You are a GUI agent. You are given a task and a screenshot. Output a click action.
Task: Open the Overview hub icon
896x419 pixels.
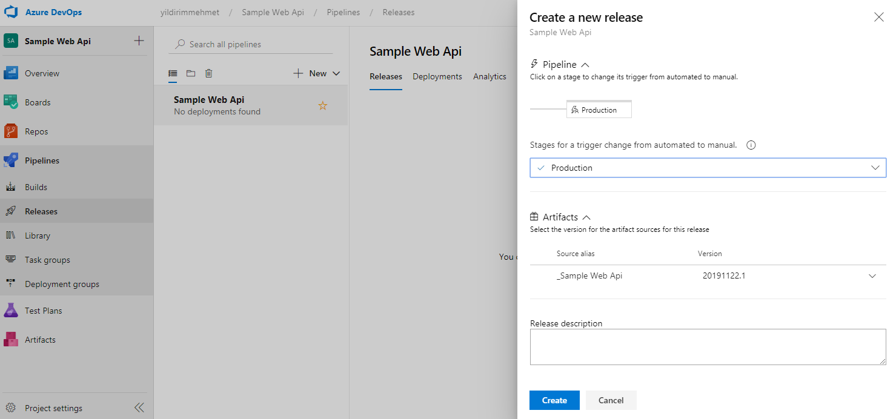pos(11,73)
